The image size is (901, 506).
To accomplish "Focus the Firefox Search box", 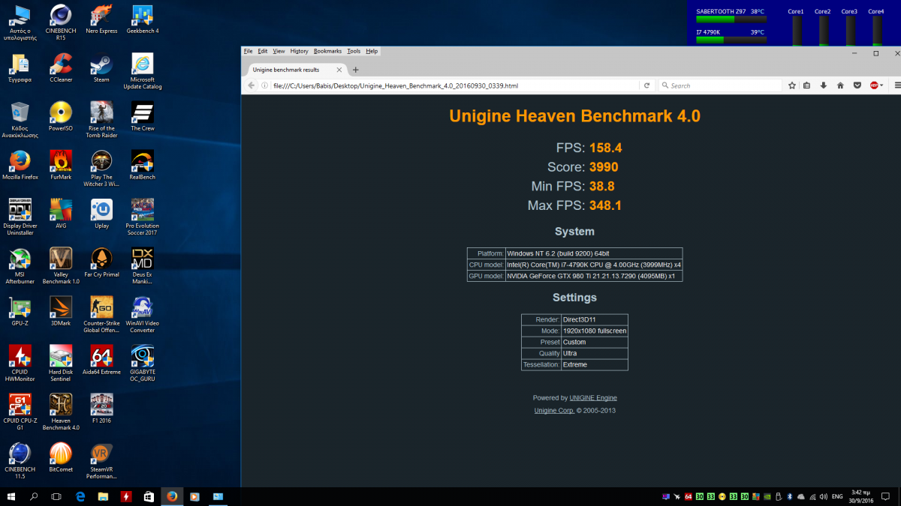I will click(x=720, y=85).
